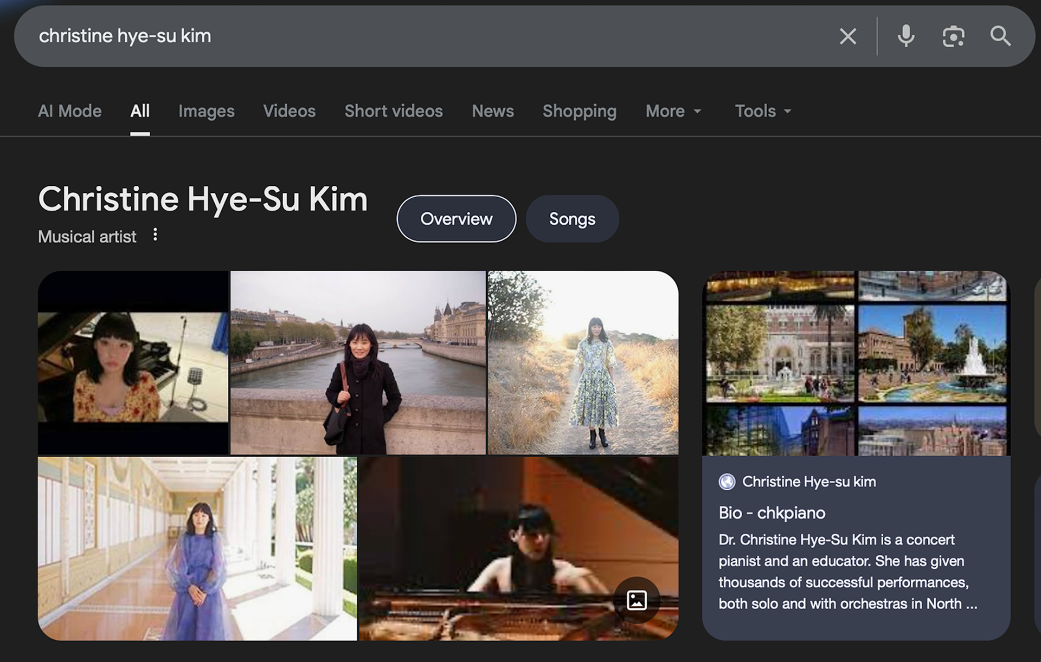Screen dimensions: 1041x662
Task: Select the Overview chip button
Action: pyautogui.click(x=456, y=219)
